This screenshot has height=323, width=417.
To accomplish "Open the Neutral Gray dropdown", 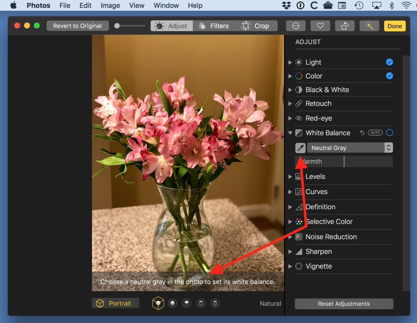I will click(x=350, y=148).
